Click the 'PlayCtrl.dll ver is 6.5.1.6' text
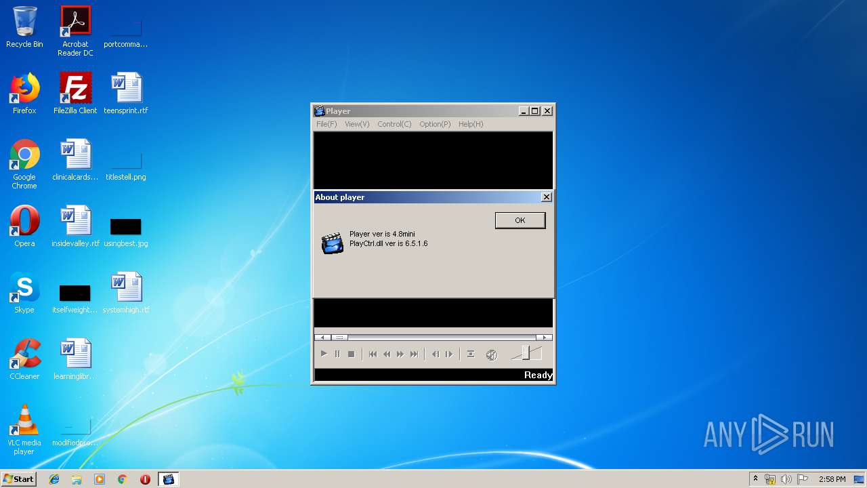The width and height of the screenshot is (867, 488). pyautogui.click(x=389, y=243)
